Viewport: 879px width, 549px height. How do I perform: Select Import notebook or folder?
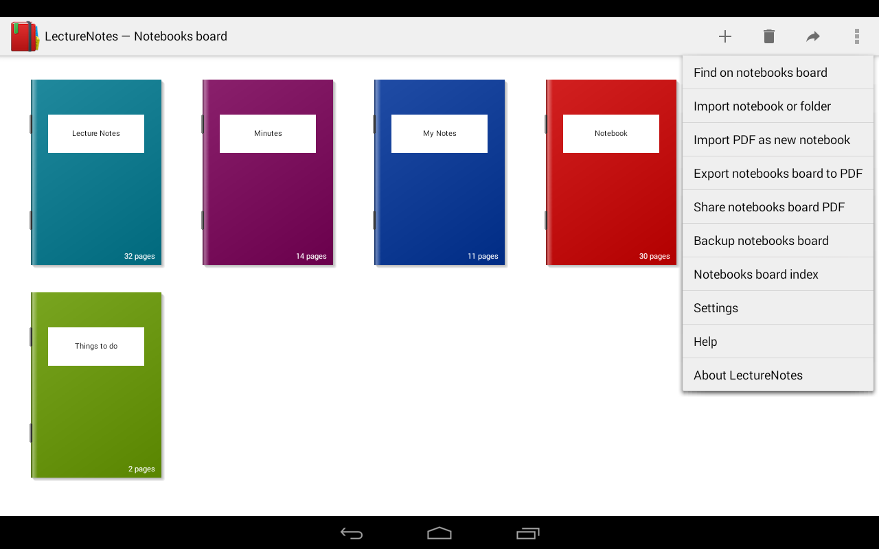click(762, 106)
